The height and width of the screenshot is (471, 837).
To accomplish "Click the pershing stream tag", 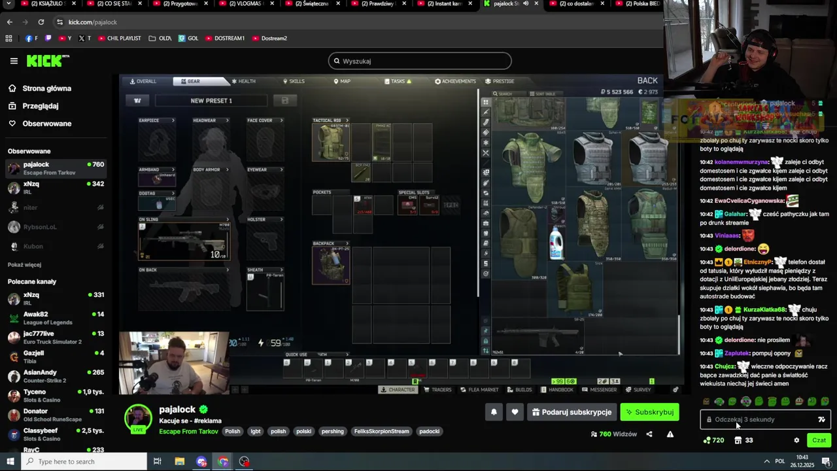I will 333,432.
